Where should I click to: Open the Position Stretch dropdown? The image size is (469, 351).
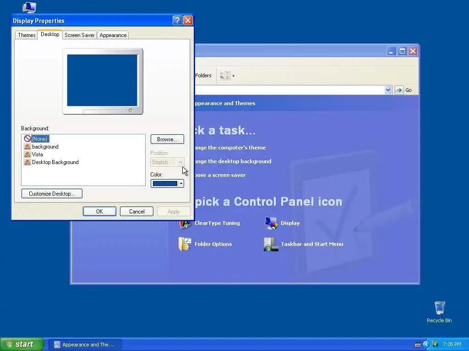click(x=180, y=162)
